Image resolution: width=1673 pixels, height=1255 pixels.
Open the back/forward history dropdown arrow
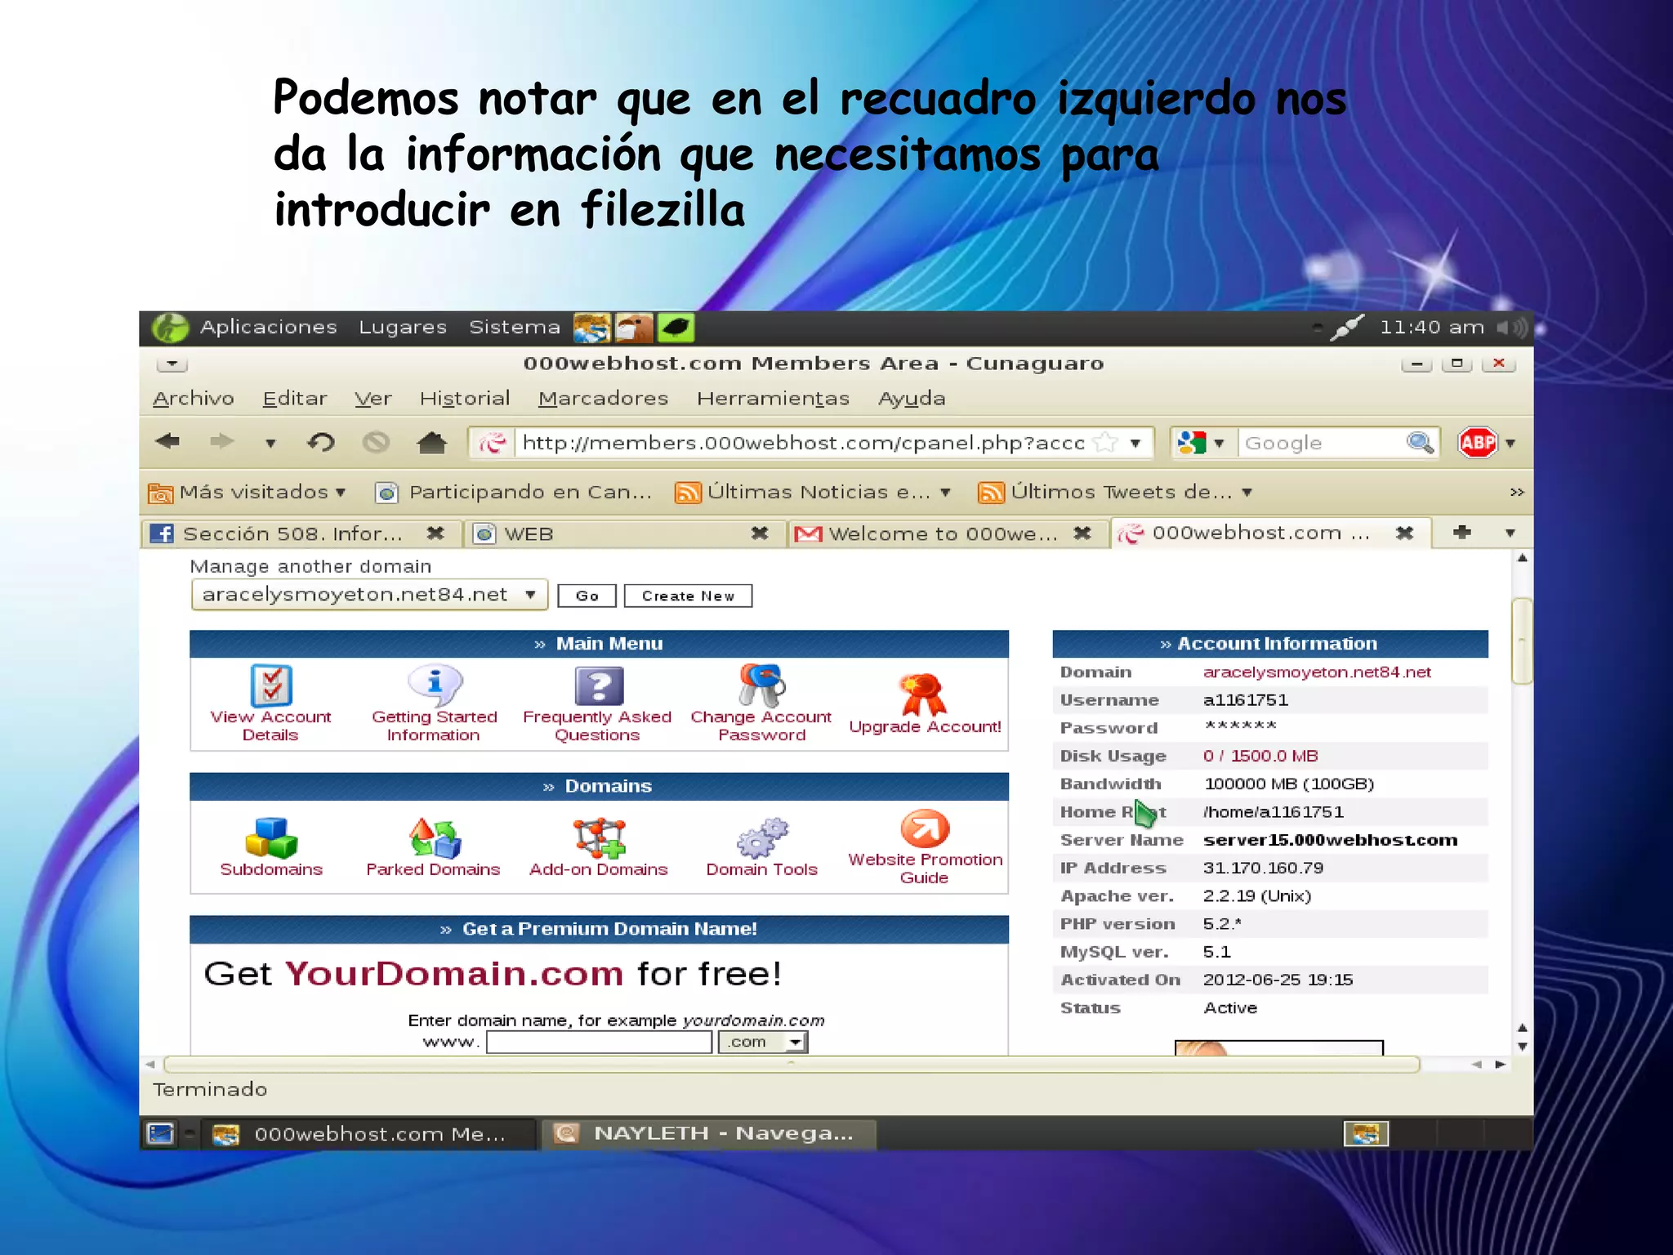[270, 443]
